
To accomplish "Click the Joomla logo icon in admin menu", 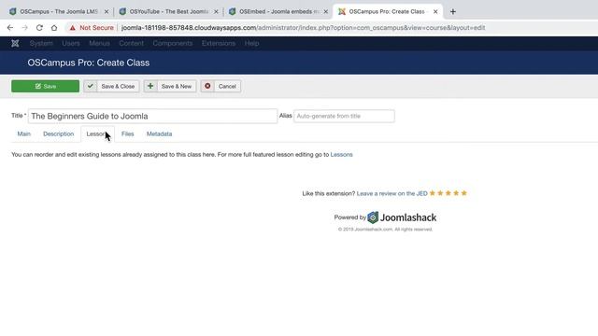I will pyautogui.click(x=15, y=44).
